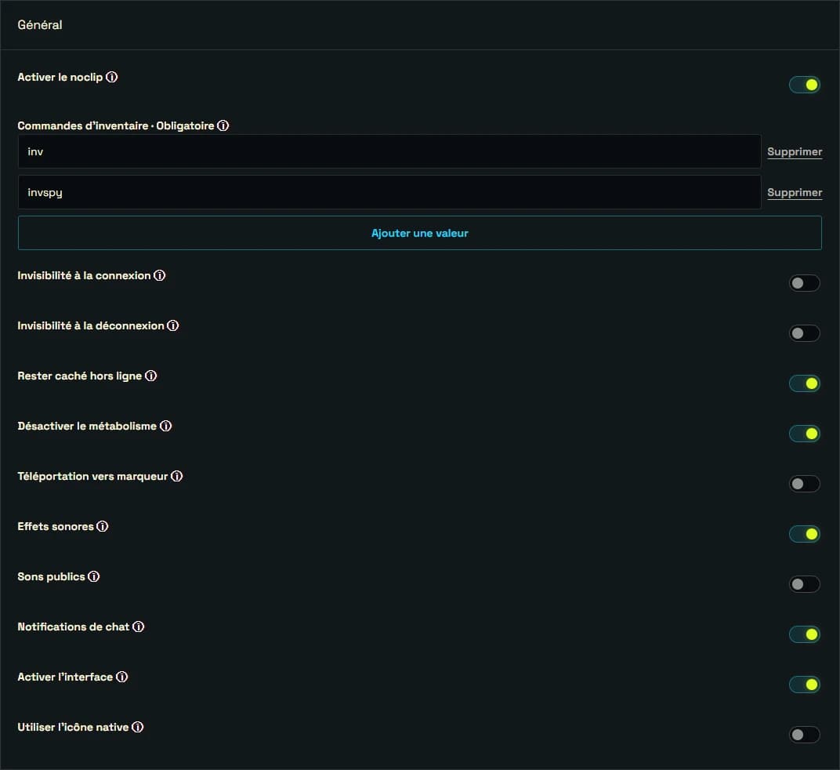
Task: Turn off Effets sonores switch
Action: coord(805,534)
